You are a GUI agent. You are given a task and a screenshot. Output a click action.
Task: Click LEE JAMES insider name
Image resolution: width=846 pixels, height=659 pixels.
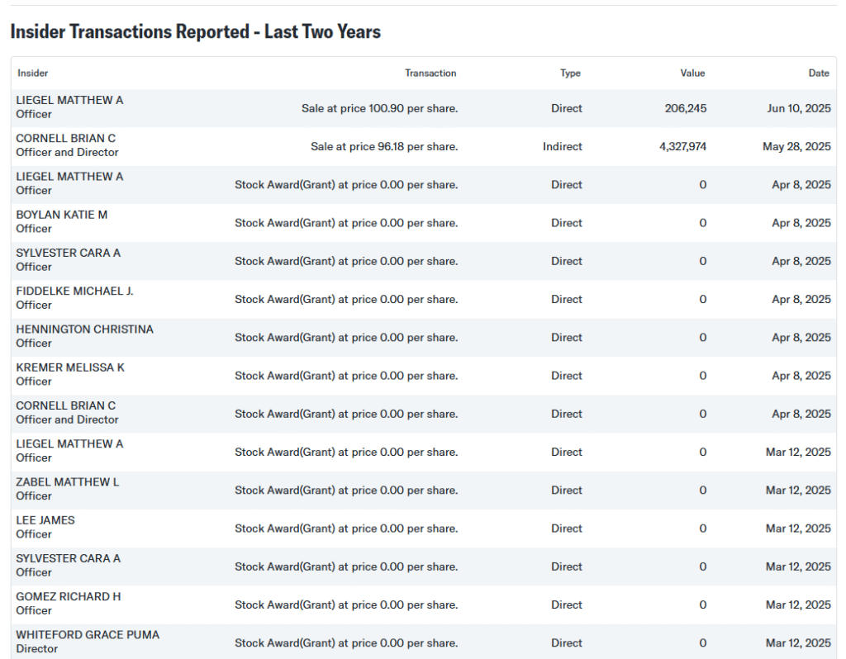coord(45,519)
